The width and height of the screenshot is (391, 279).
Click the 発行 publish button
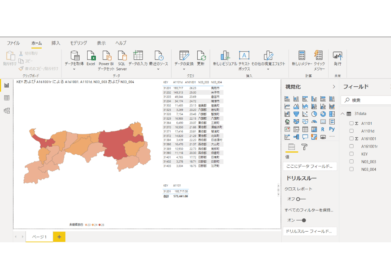point(338,58)
